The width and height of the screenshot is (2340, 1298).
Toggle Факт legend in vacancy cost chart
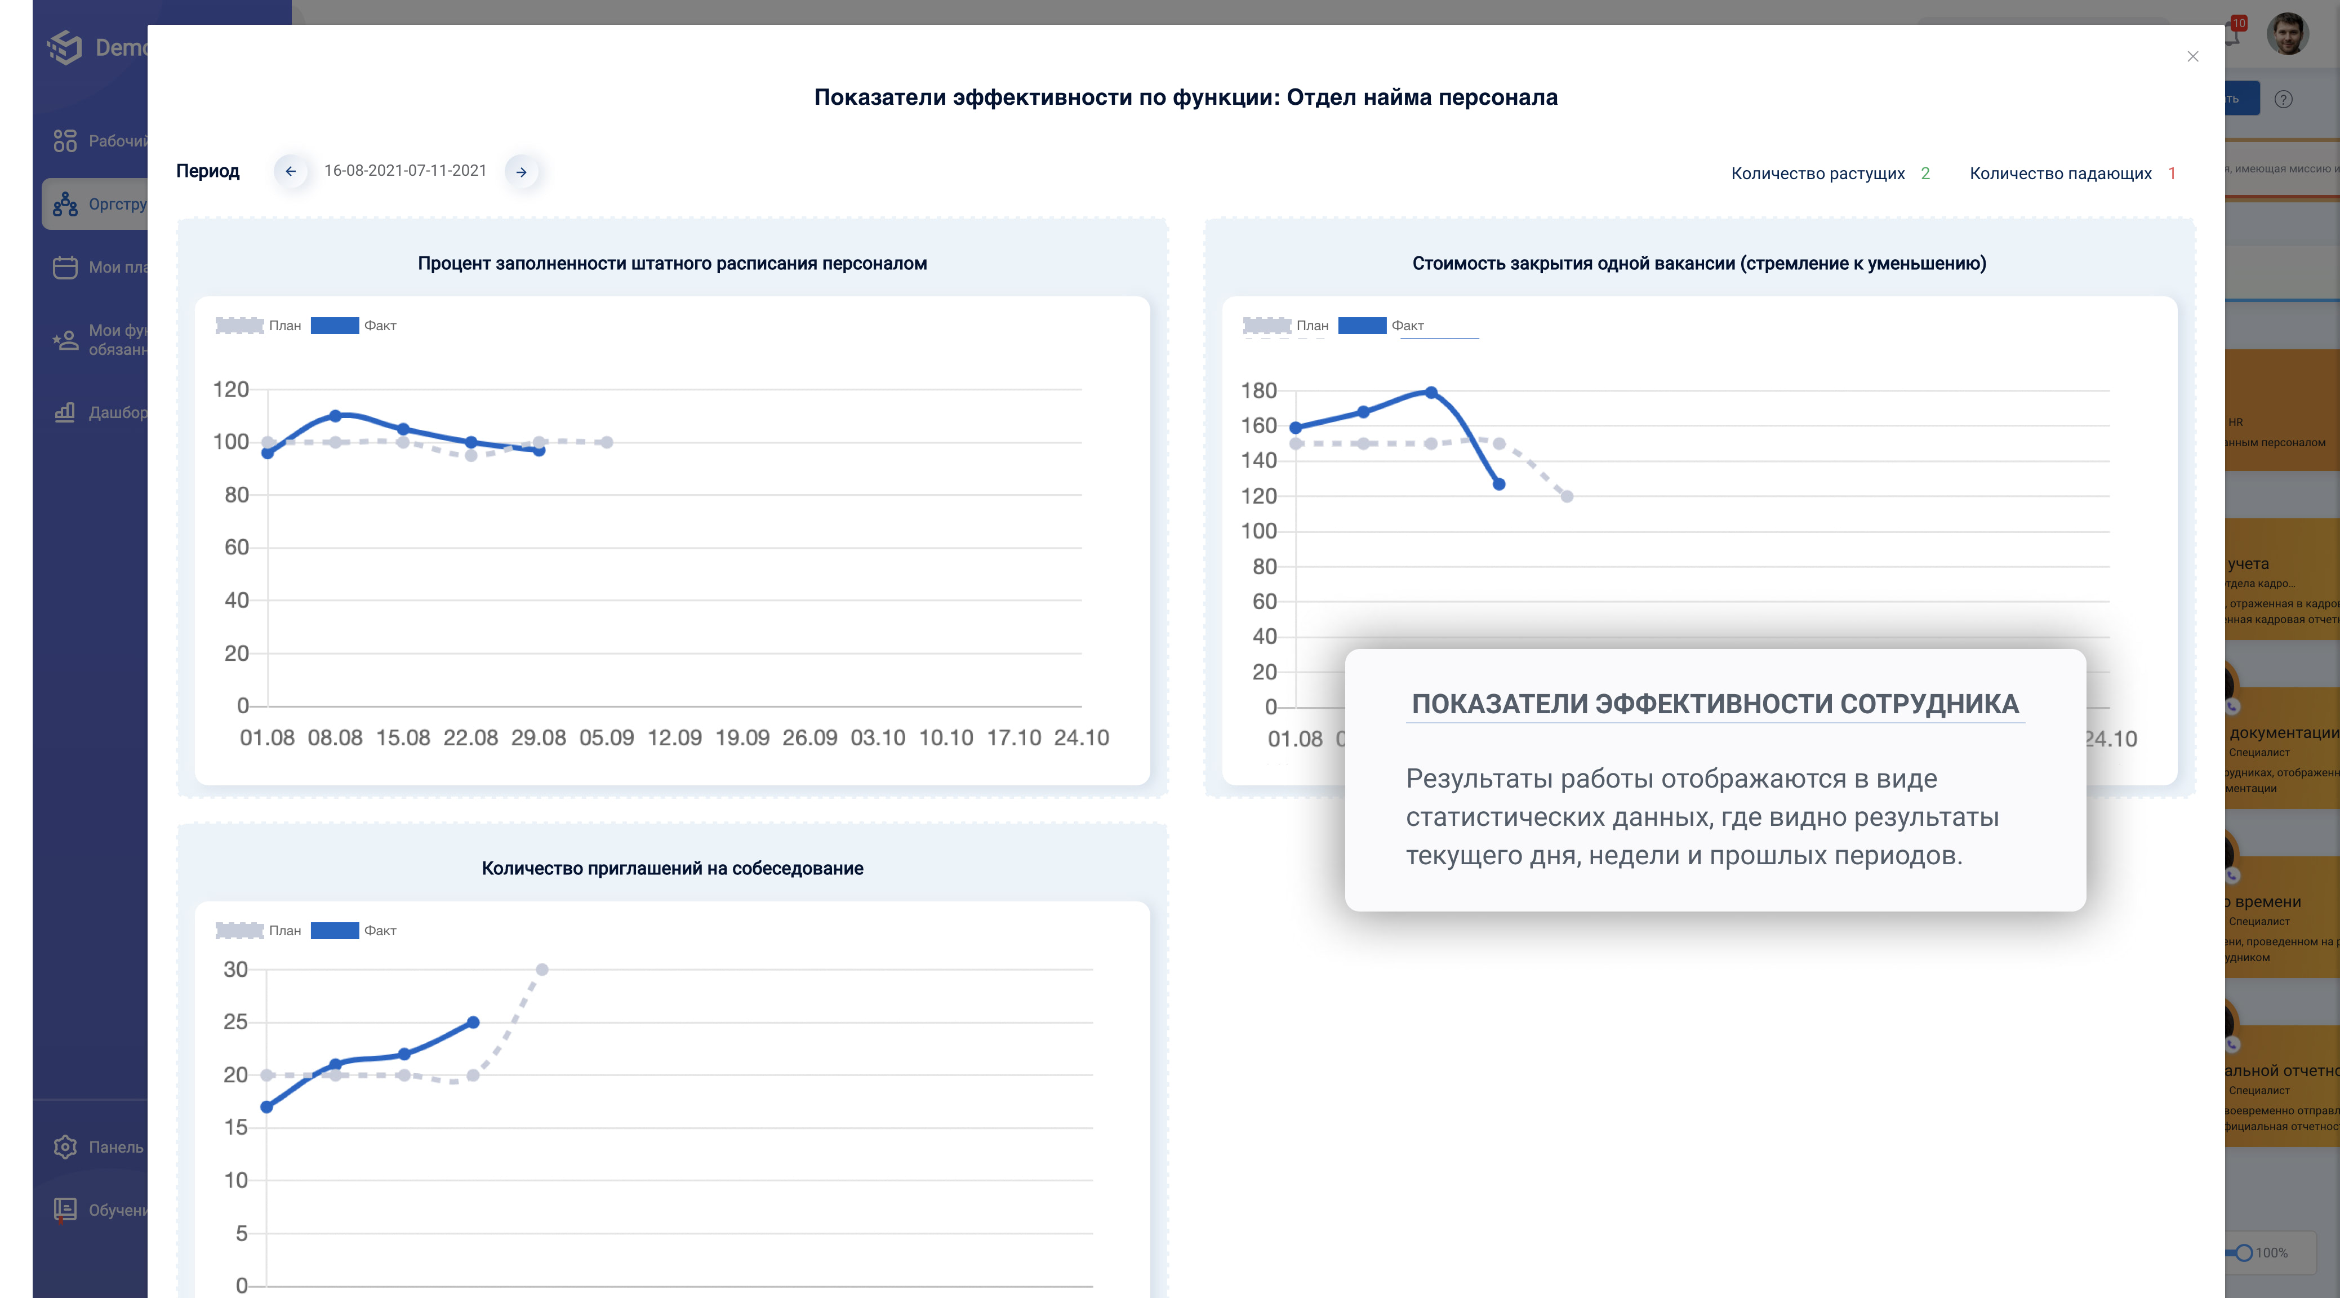(x=1381, y=325)
